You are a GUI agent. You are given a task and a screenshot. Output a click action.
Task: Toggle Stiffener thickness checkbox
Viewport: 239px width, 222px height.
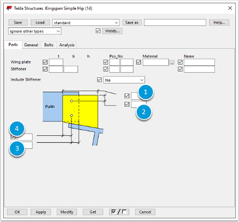point(45,69)
